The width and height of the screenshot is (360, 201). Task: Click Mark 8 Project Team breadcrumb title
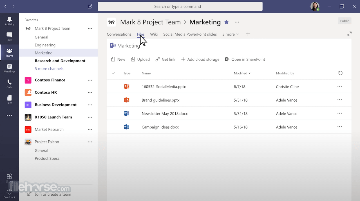tap(150, 22)
